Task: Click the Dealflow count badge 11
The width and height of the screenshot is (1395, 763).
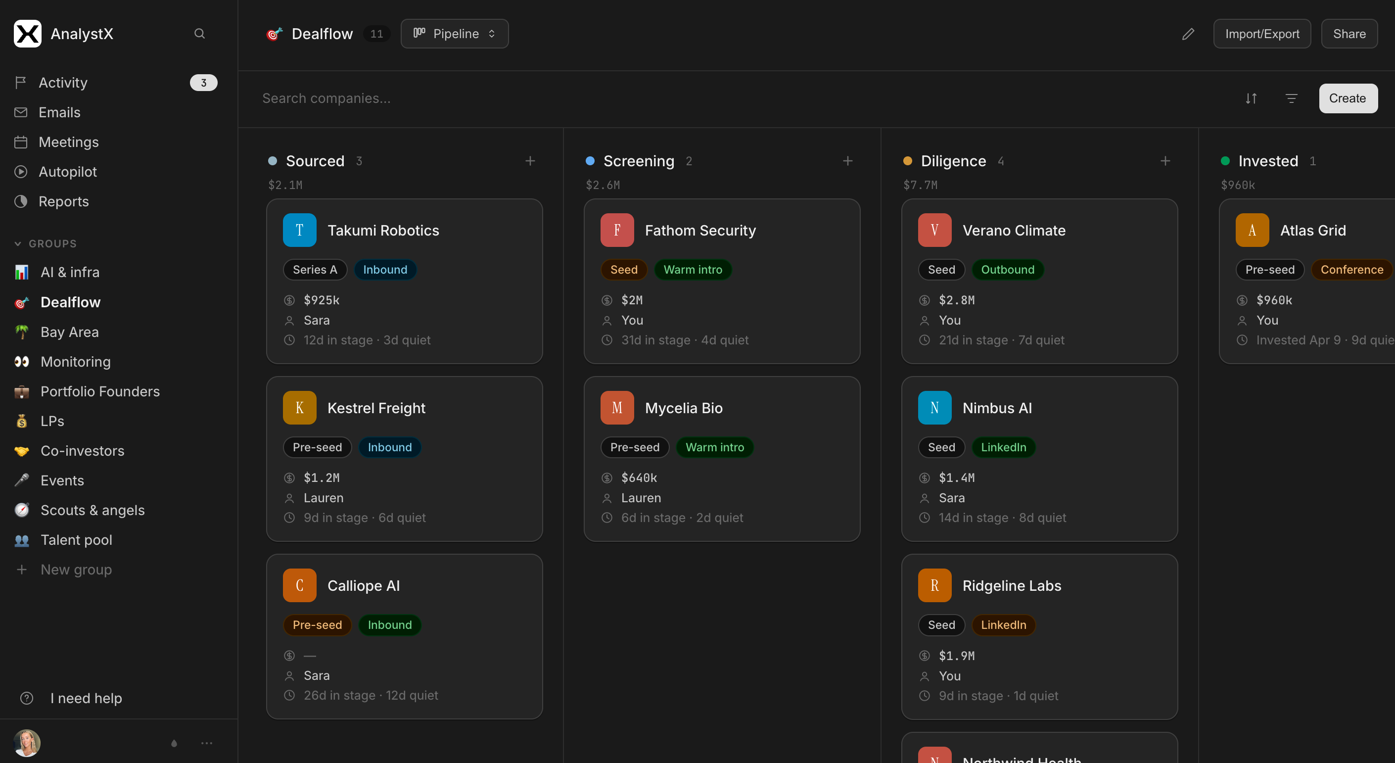Action: point(376,34)
